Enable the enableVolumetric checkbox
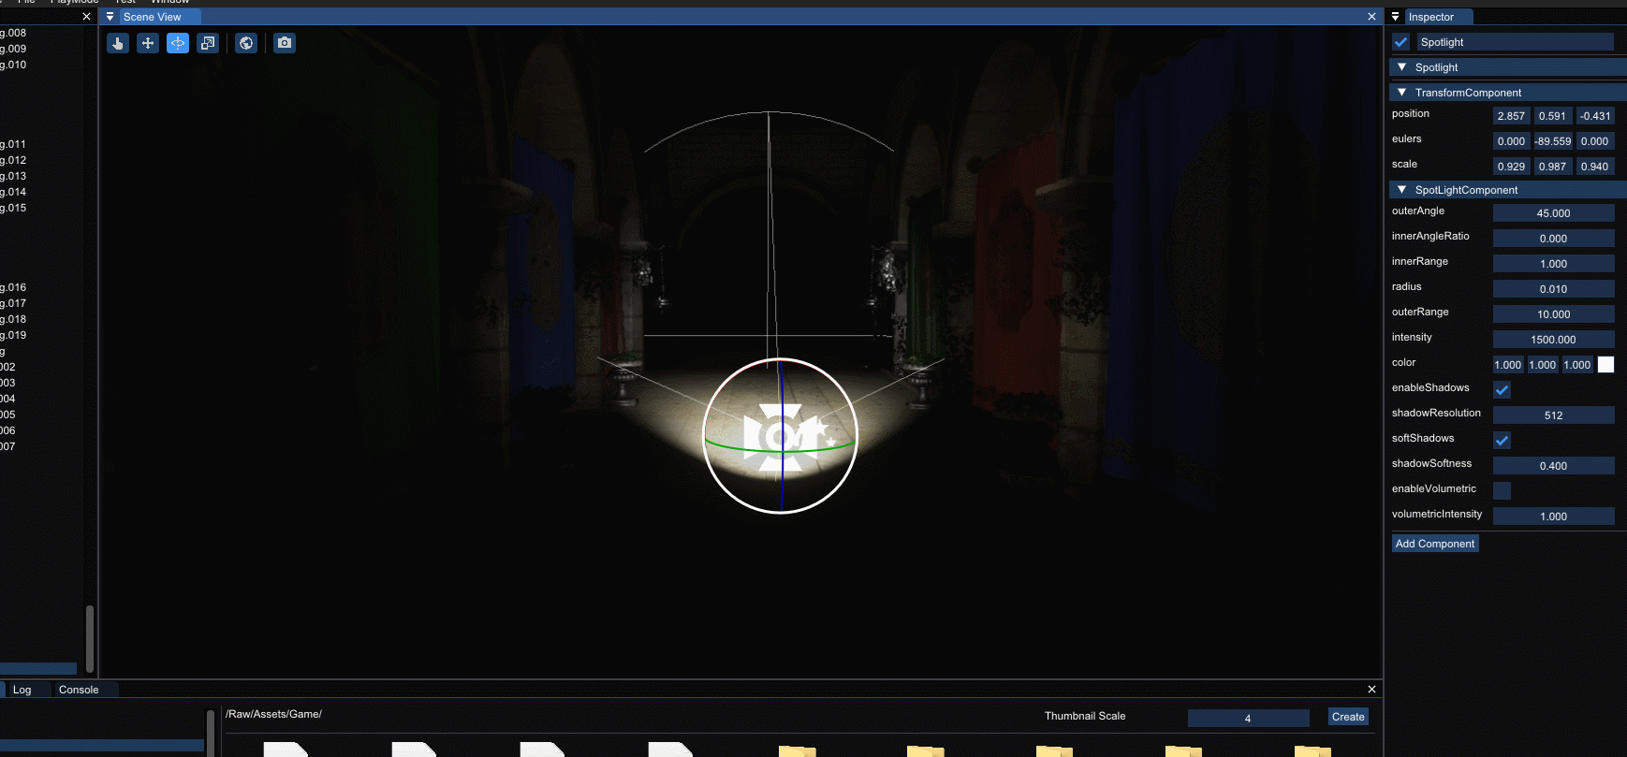This screenshot has width=1627, height=757. [x=1502, y=490]
